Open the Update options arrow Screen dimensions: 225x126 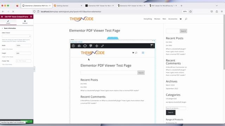pos(31,121)
